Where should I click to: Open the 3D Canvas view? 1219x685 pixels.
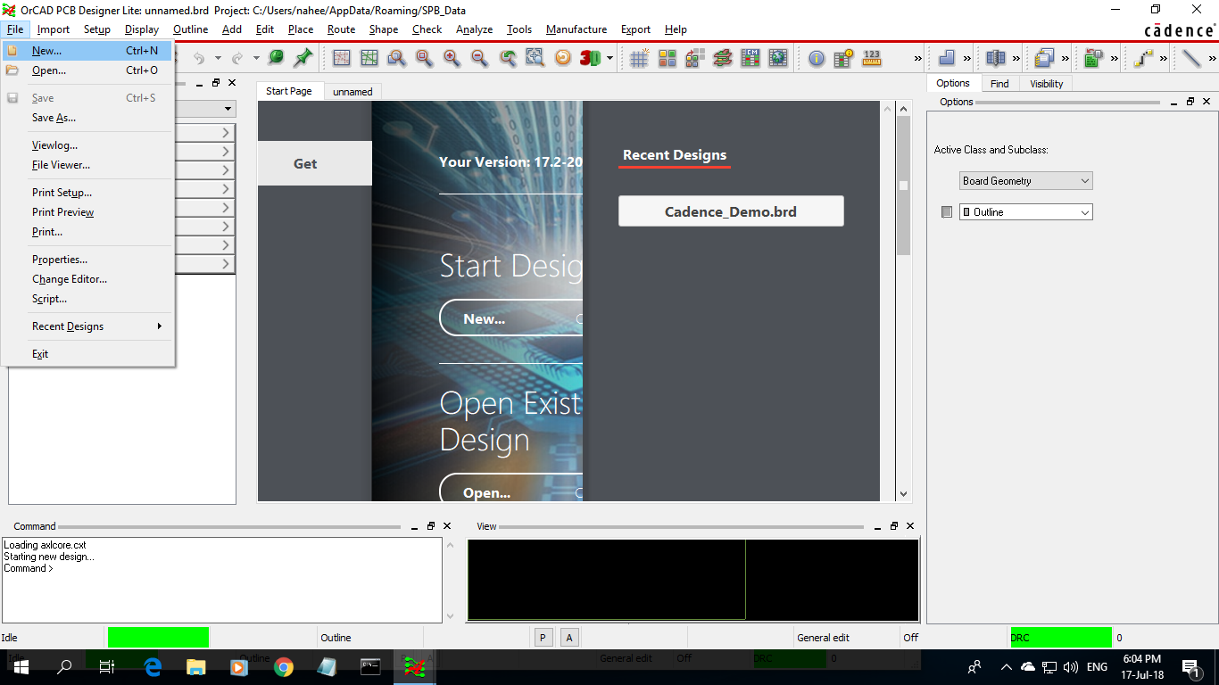589,58
